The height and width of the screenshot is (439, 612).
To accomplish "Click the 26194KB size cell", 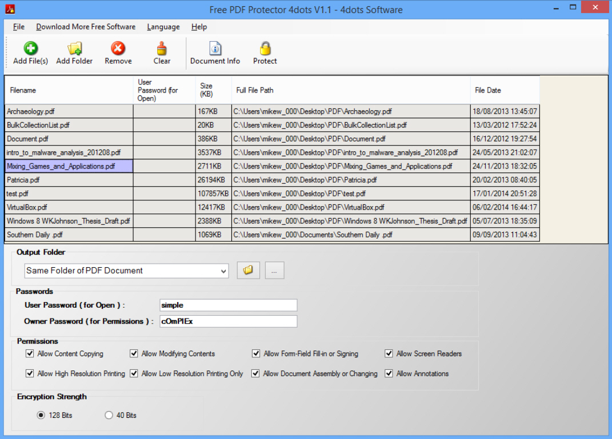I will pyautogui.click(x=214, y=180).
